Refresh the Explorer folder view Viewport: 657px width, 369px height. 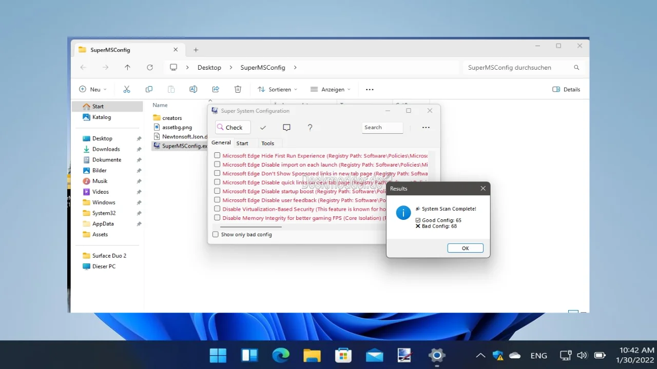150,67
